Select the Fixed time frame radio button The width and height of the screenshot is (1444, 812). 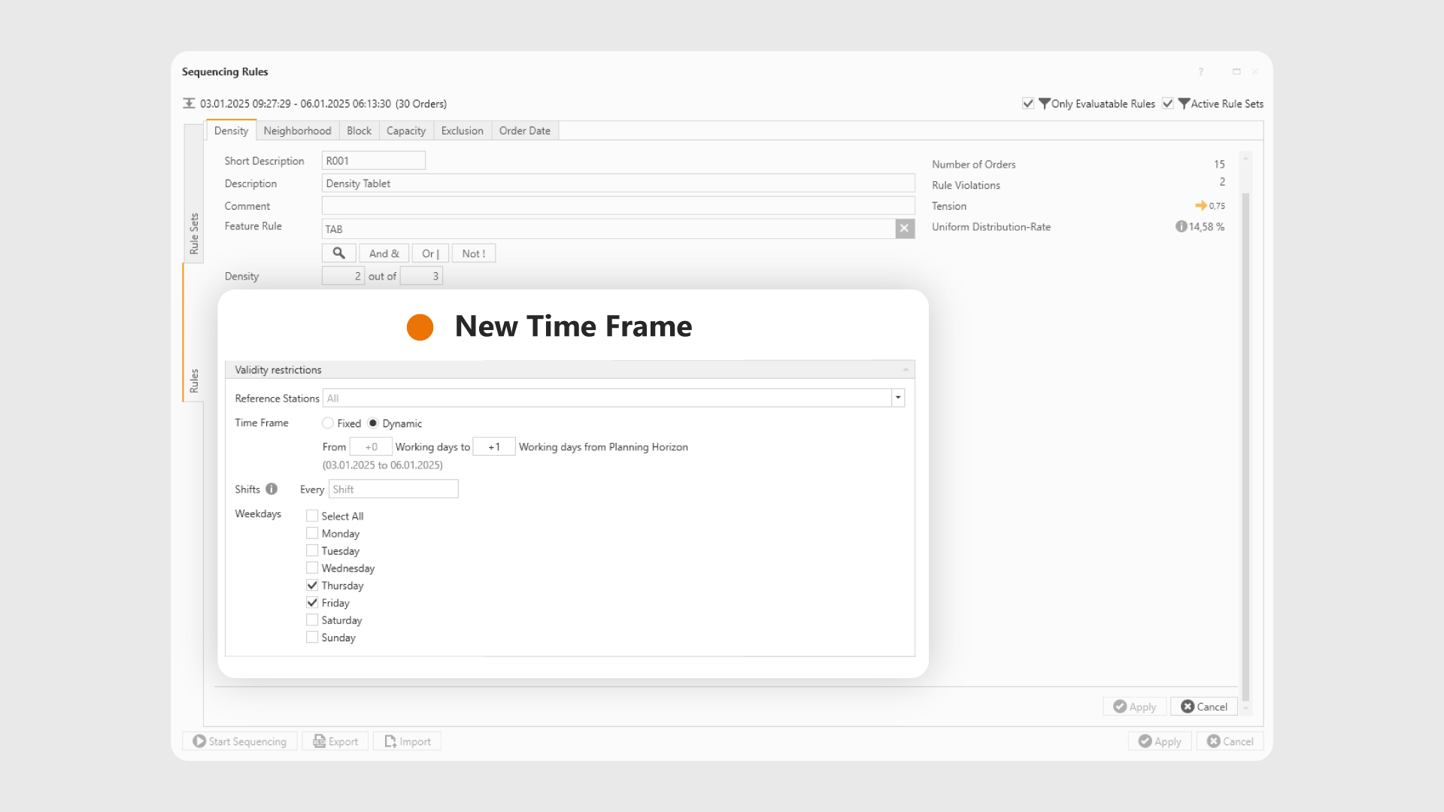(x=328, y=423)
